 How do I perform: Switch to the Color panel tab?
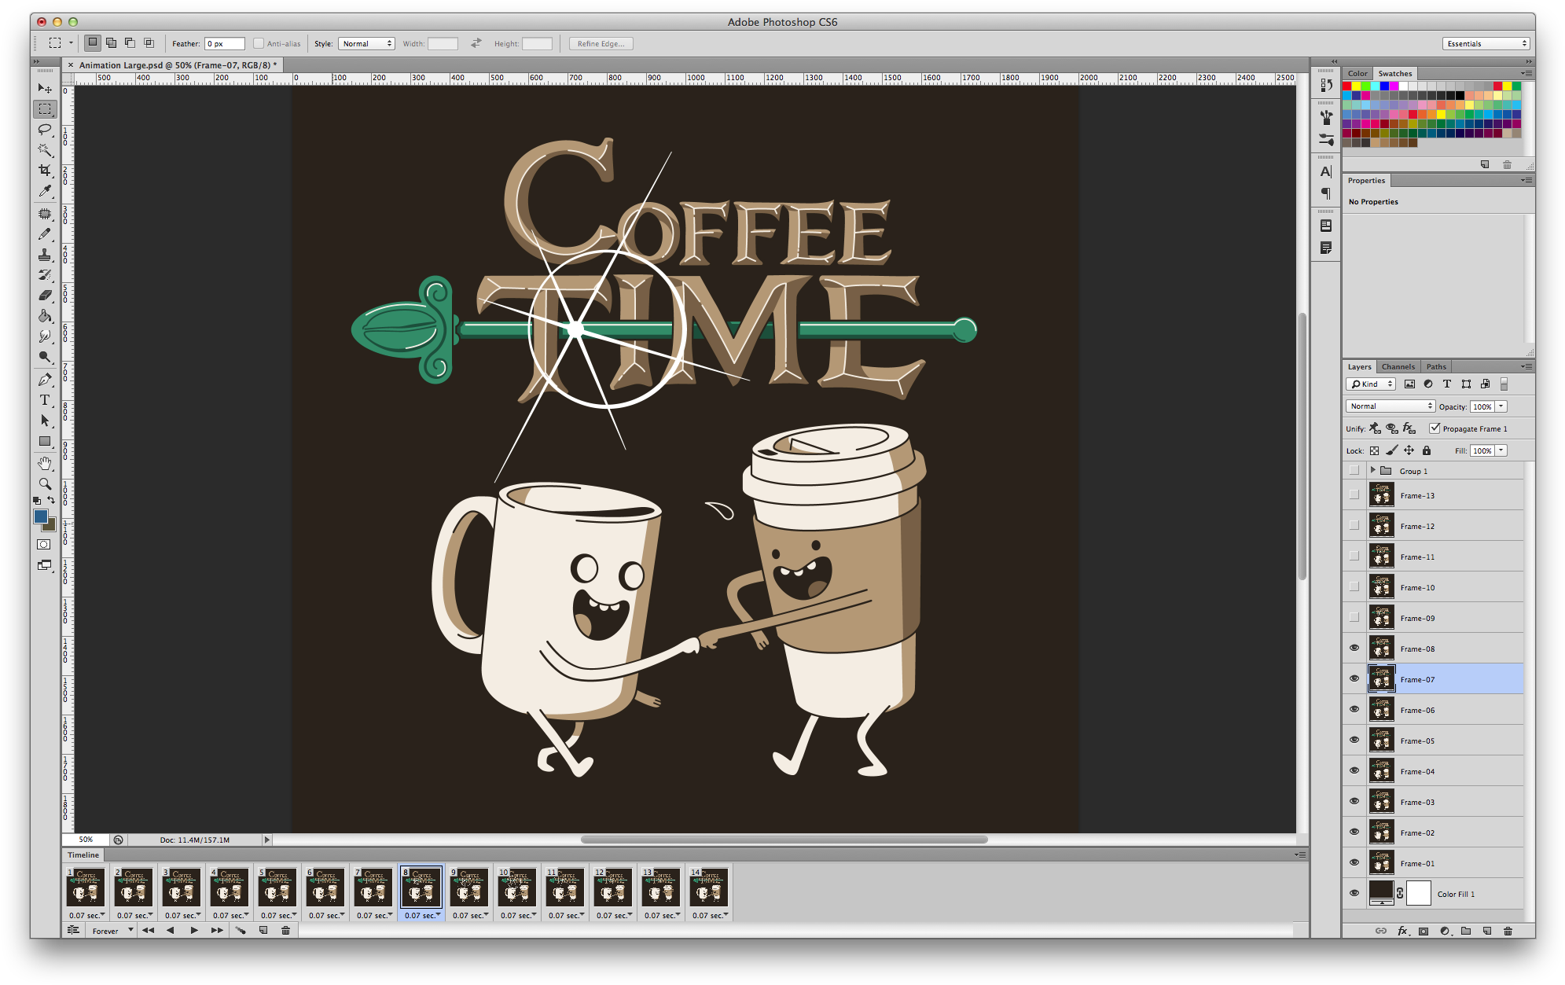(x=1357, y=73)
